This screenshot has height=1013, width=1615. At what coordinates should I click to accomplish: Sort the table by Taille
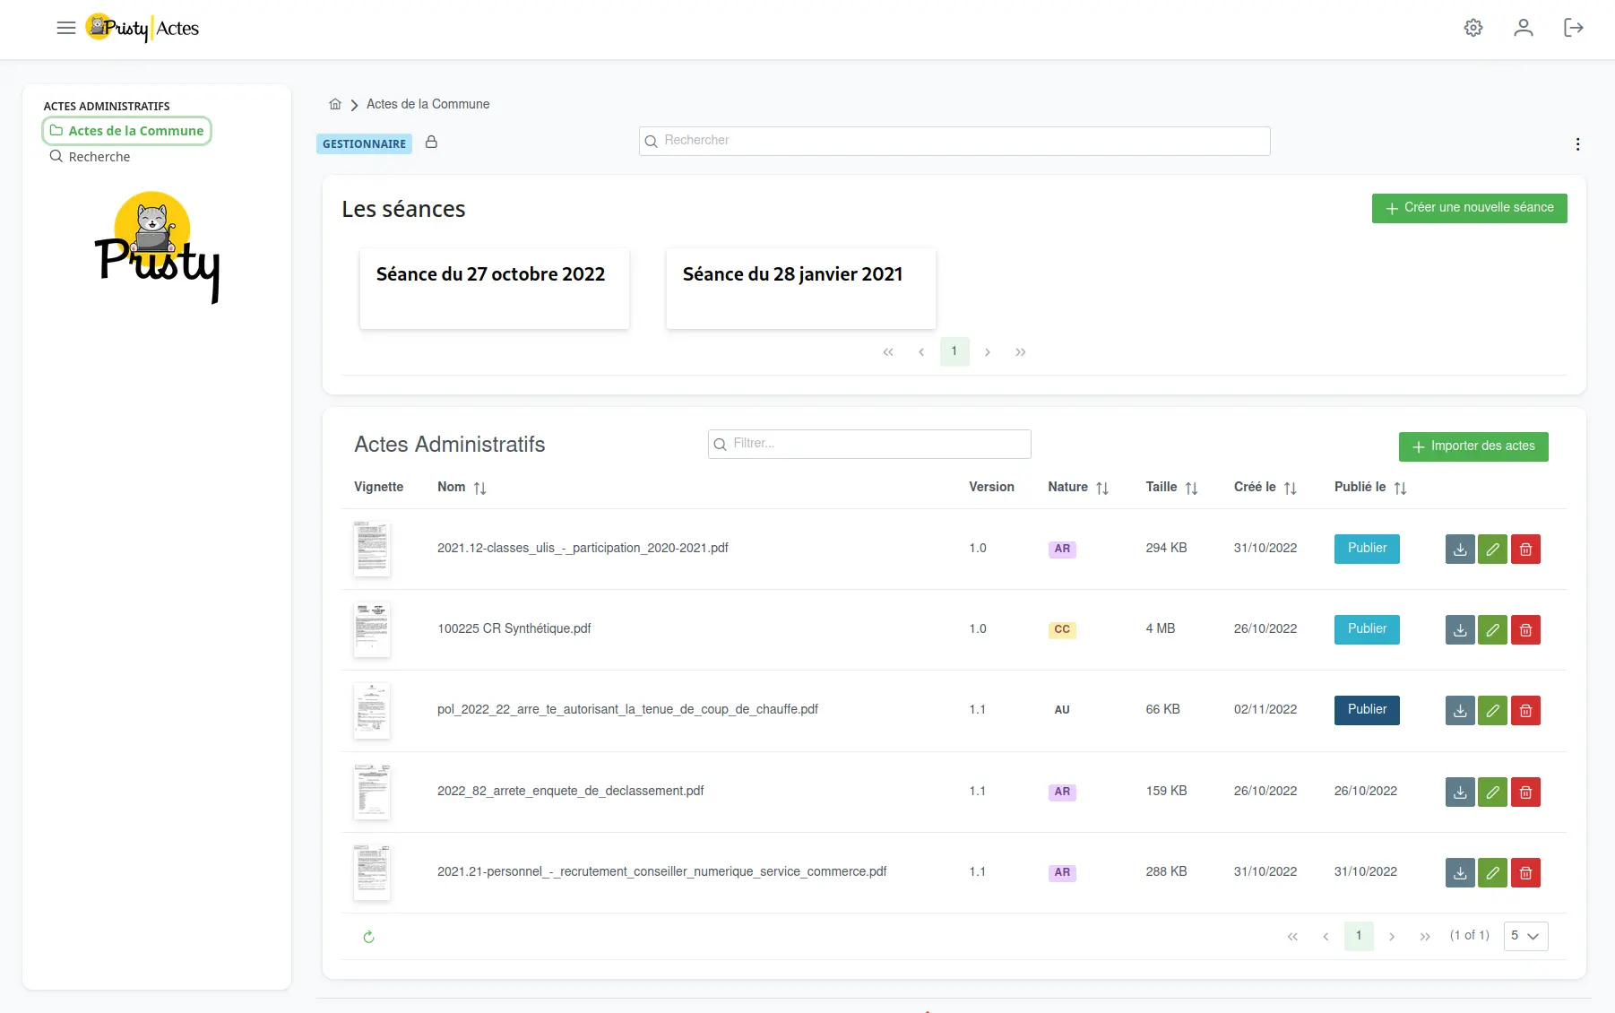click(1191, 488)
